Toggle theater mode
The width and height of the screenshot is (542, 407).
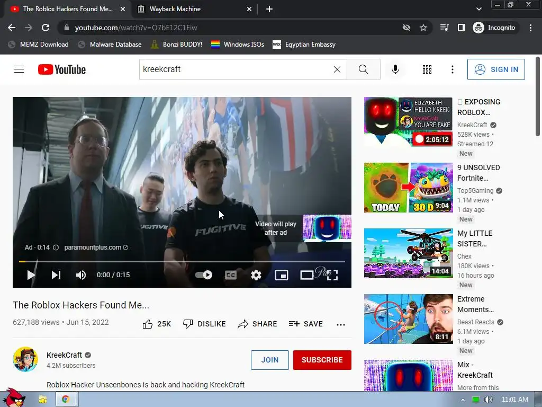coord(306,275)
